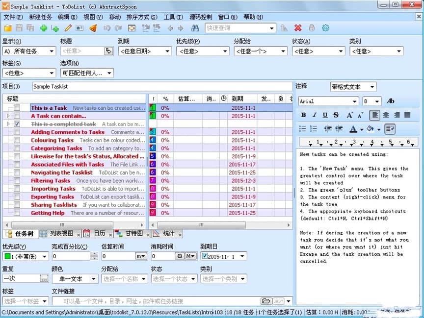Viewport: 424px width, 318px height.
Task: Click the red X delete icon
Action: pyautogui.click(x=298, y=28)
